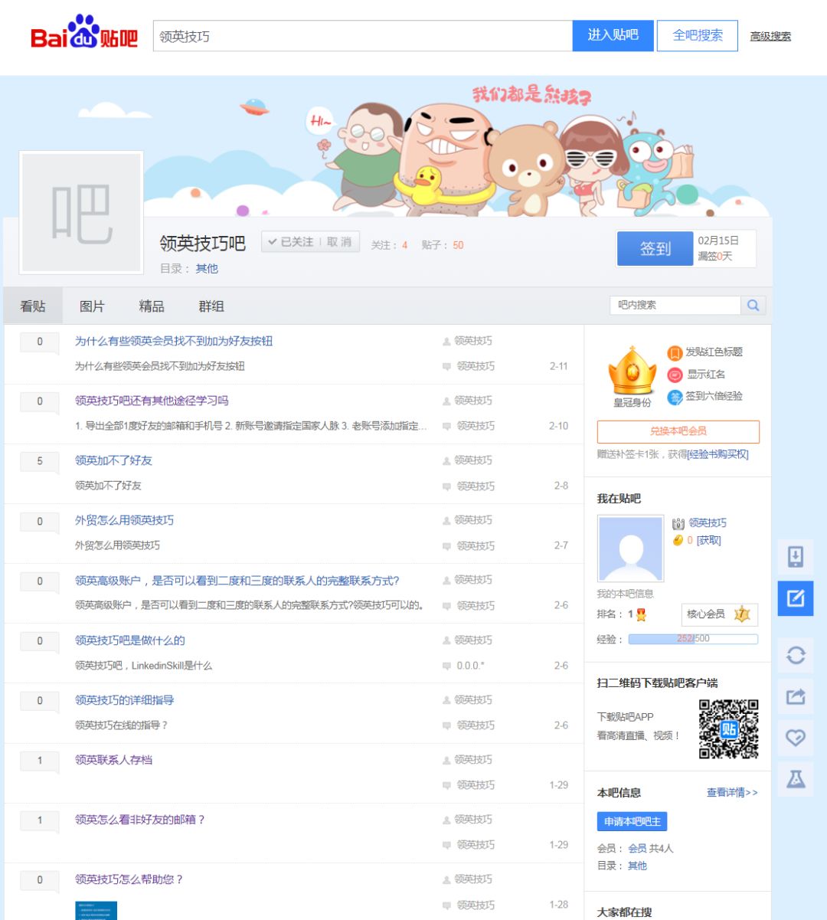Click username 领英技巧 in 我在贴吧 panel

pyautogui.click(x=708, y=522)
